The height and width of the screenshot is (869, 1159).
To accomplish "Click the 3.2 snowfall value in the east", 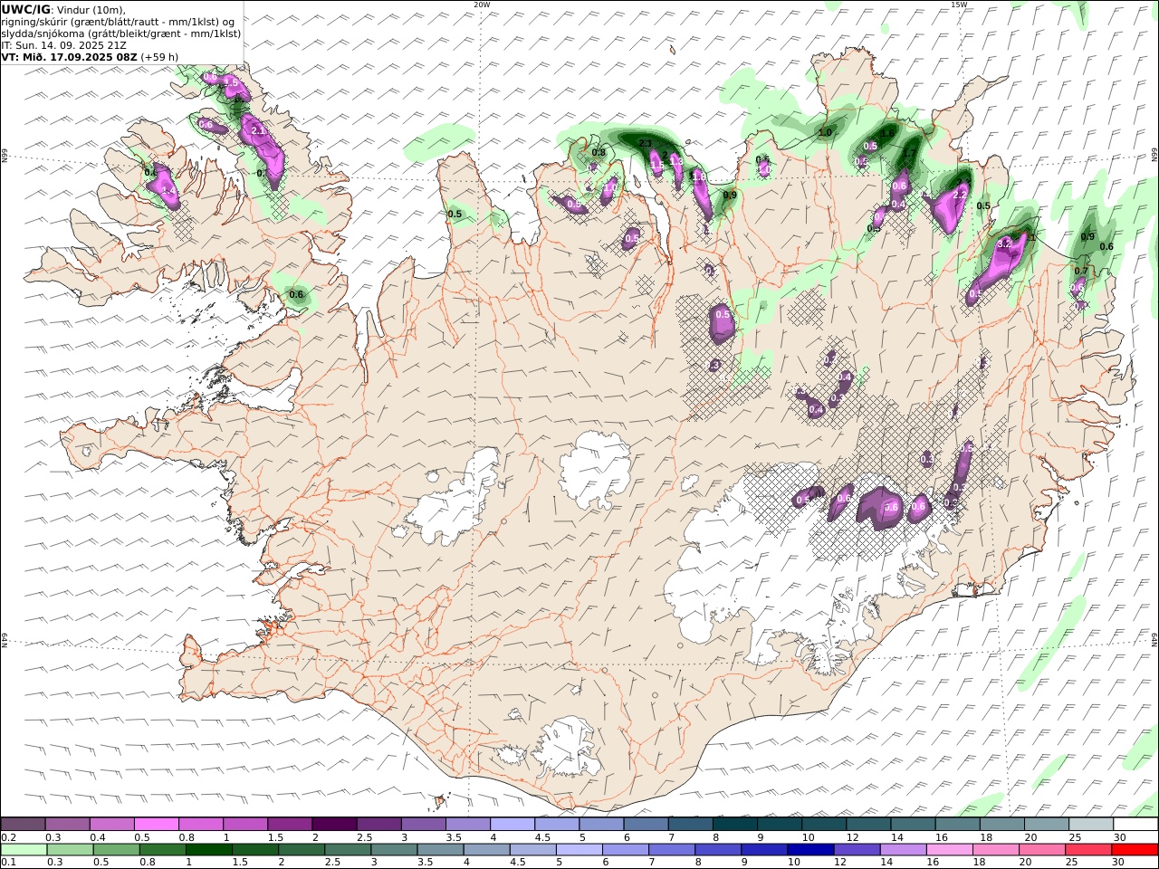I will point(1003,244).
